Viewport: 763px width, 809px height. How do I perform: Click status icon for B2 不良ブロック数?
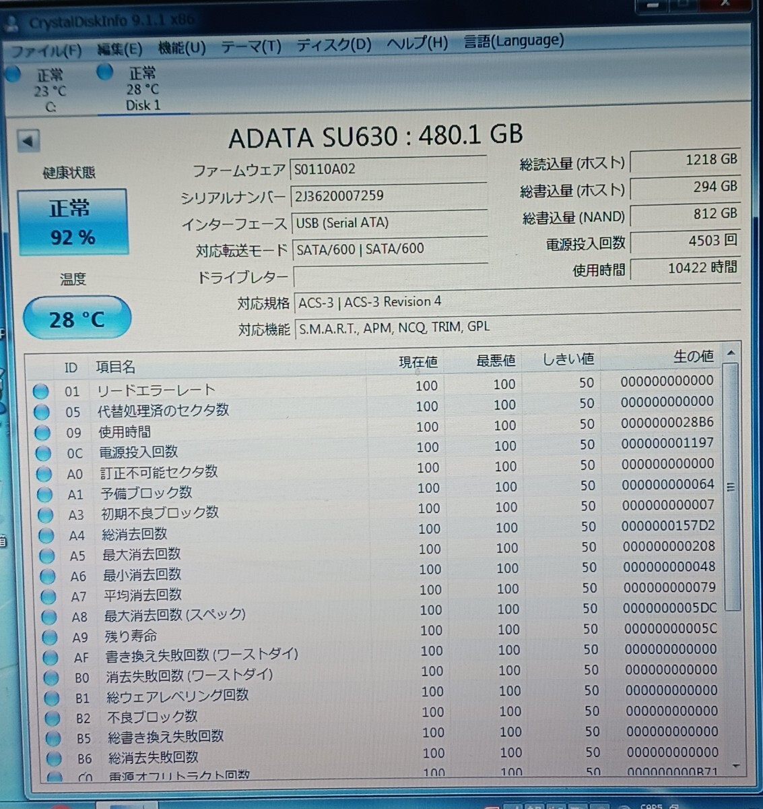[51, 719]
